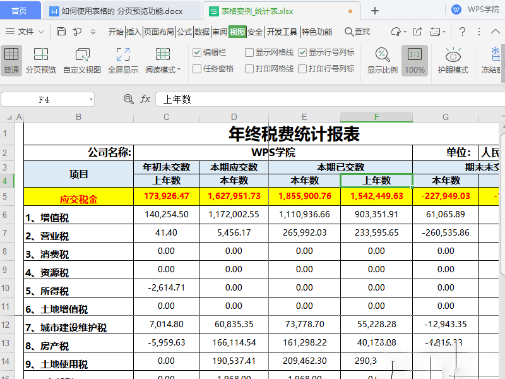This screenshot has width=505, height=379.
Task: Expand the quick access toolbar dropdown
Action: 93,32
